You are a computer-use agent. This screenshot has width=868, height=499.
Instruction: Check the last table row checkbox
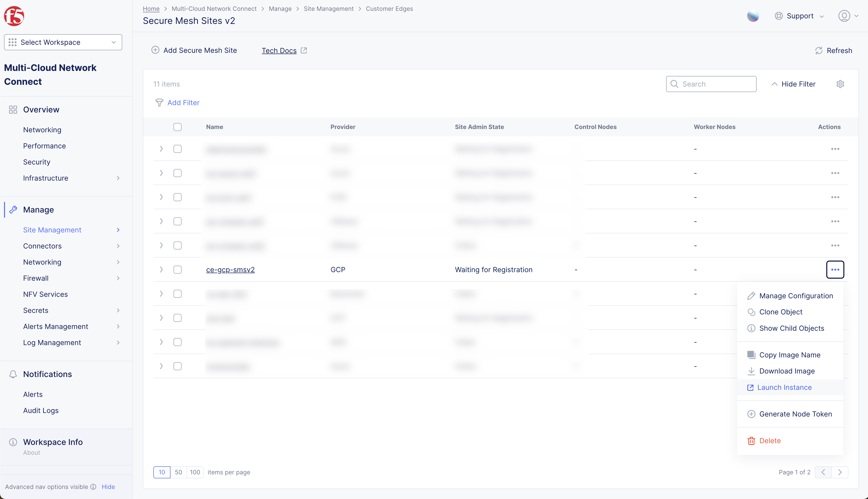[178, 366]
